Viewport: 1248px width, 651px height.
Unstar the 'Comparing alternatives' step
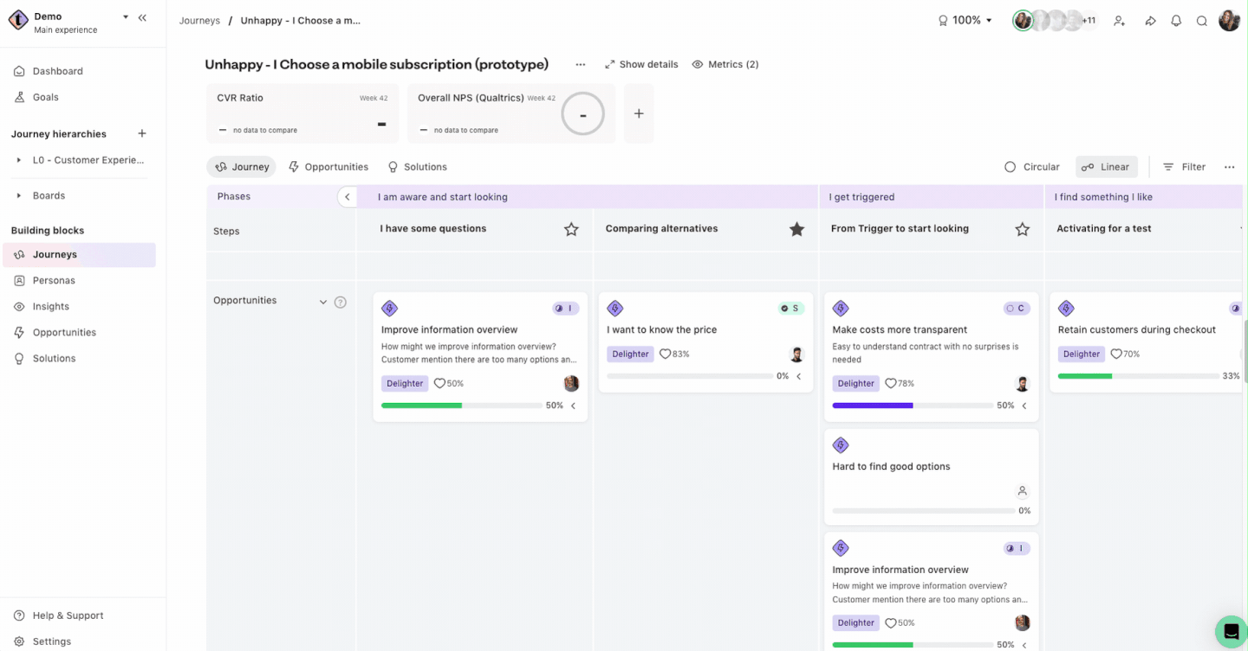tap(796, 230)
